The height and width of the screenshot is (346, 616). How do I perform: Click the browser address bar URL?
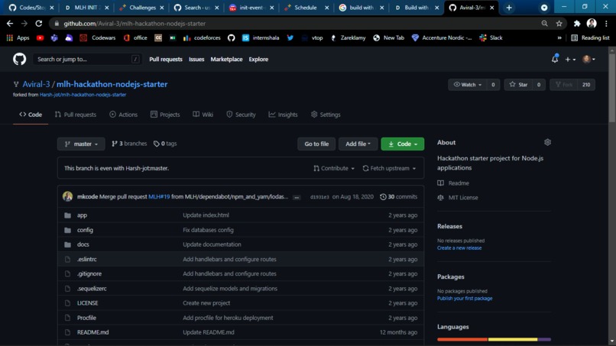[x=135, y=24]
